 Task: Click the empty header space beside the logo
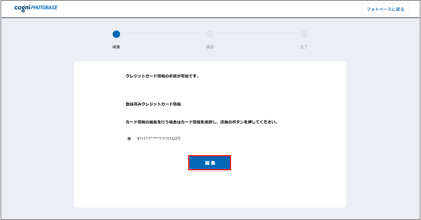click(x=210, y=9)
